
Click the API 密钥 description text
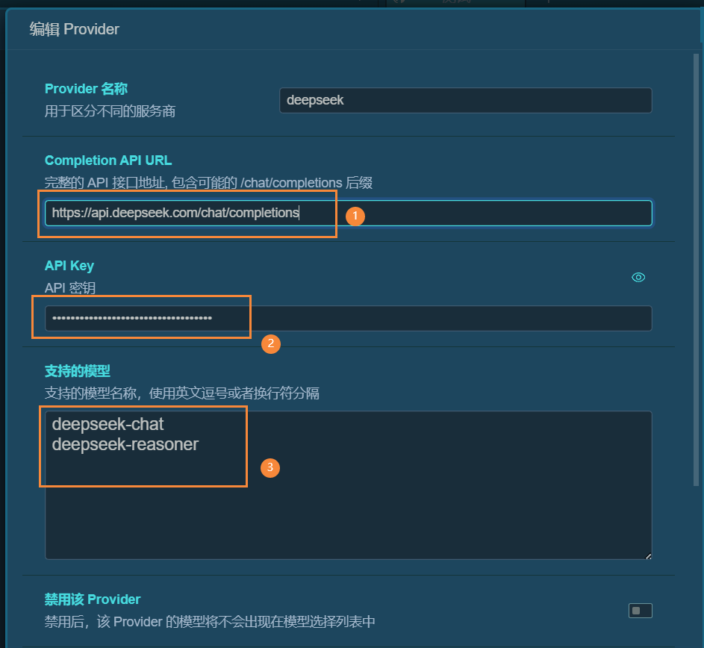click(70, 288)
